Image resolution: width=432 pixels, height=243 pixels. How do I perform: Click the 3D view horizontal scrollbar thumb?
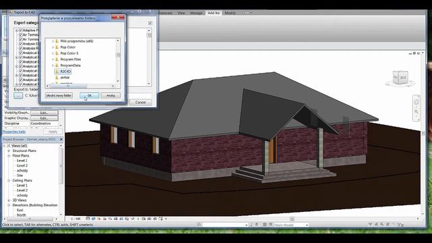(292, 219)
